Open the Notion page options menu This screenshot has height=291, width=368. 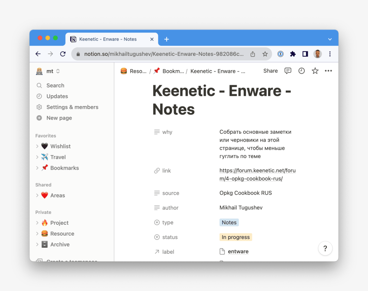pyautogui.click(x=328, y=71)
